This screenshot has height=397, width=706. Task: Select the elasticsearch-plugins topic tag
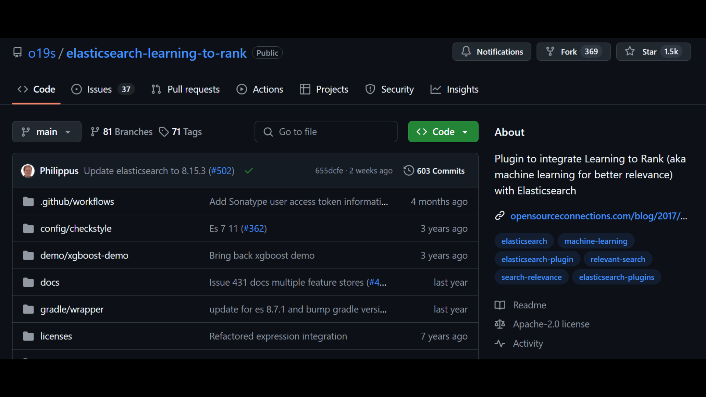pyautogui.click(x=617, y=277)
